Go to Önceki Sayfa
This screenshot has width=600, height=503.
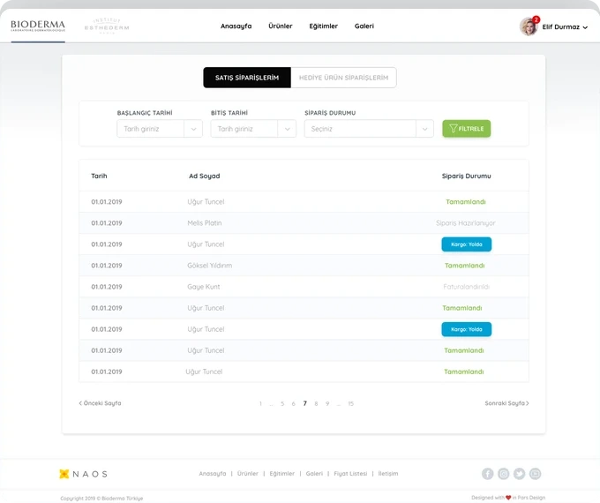click(100, 403)
